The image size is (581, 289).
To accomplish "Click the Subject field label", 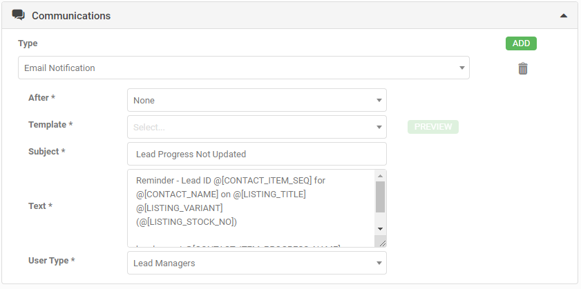I will pos(46,152).
